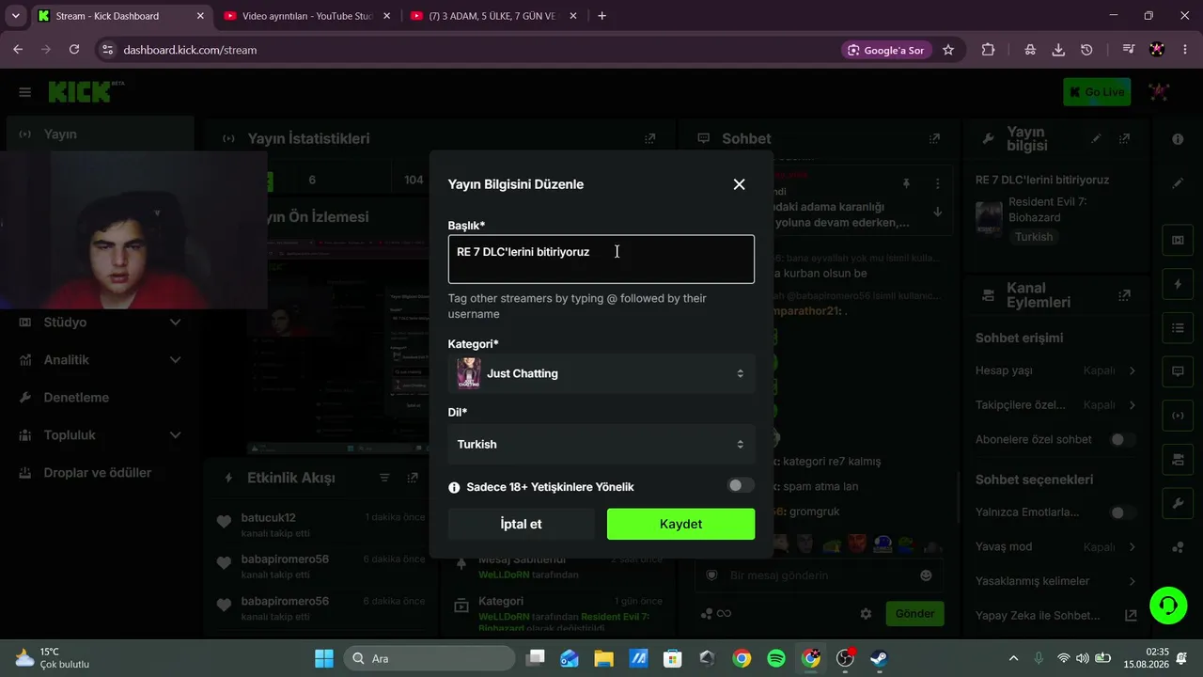Open Spotify from the taskbar
Image resolution: width=1203 pixels, height=677 pixels.
776,658
